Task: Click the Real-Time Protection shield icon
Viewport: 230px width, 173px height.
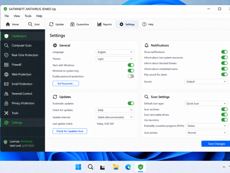Action: tap(6, 55)
